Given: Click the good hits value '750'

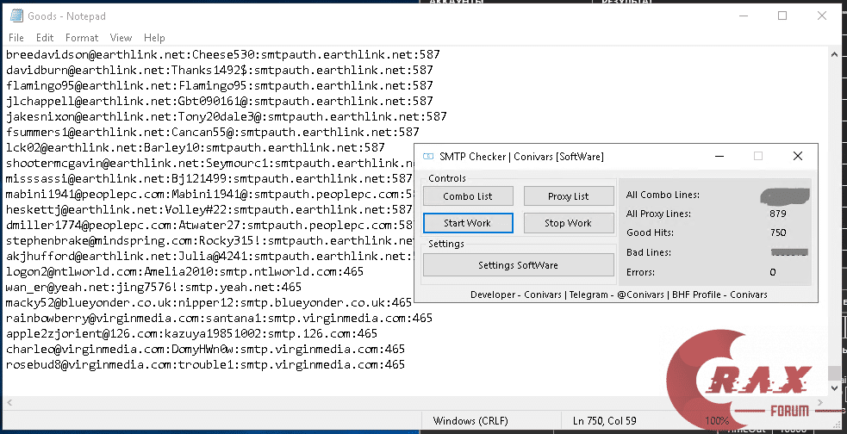Looking at the screenshot, I should click(778, 232).
